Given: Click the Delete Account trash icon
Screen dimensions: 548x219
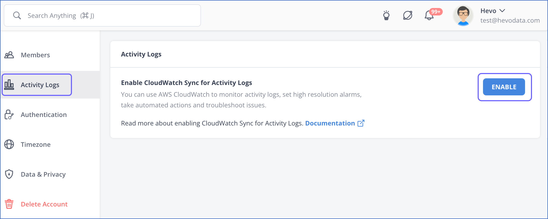Looking at the screenshot, I should click(9, 204).
